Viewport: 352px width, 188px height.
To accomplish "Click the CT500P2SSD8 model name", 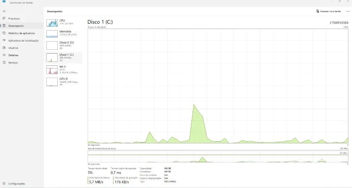I will pyautogui.click(x=339, y=23).
